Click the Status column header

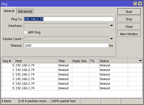113,61
